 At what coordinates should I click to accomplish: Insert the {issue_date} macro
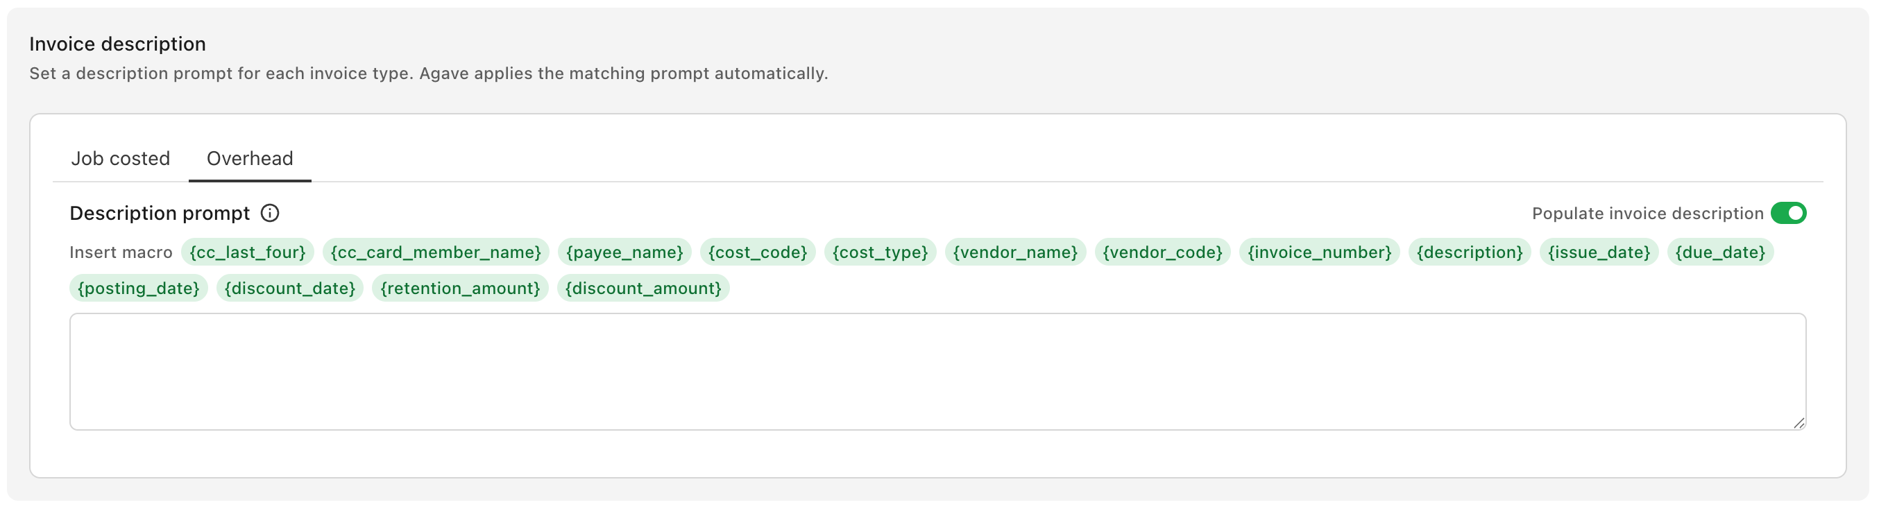1598,252
